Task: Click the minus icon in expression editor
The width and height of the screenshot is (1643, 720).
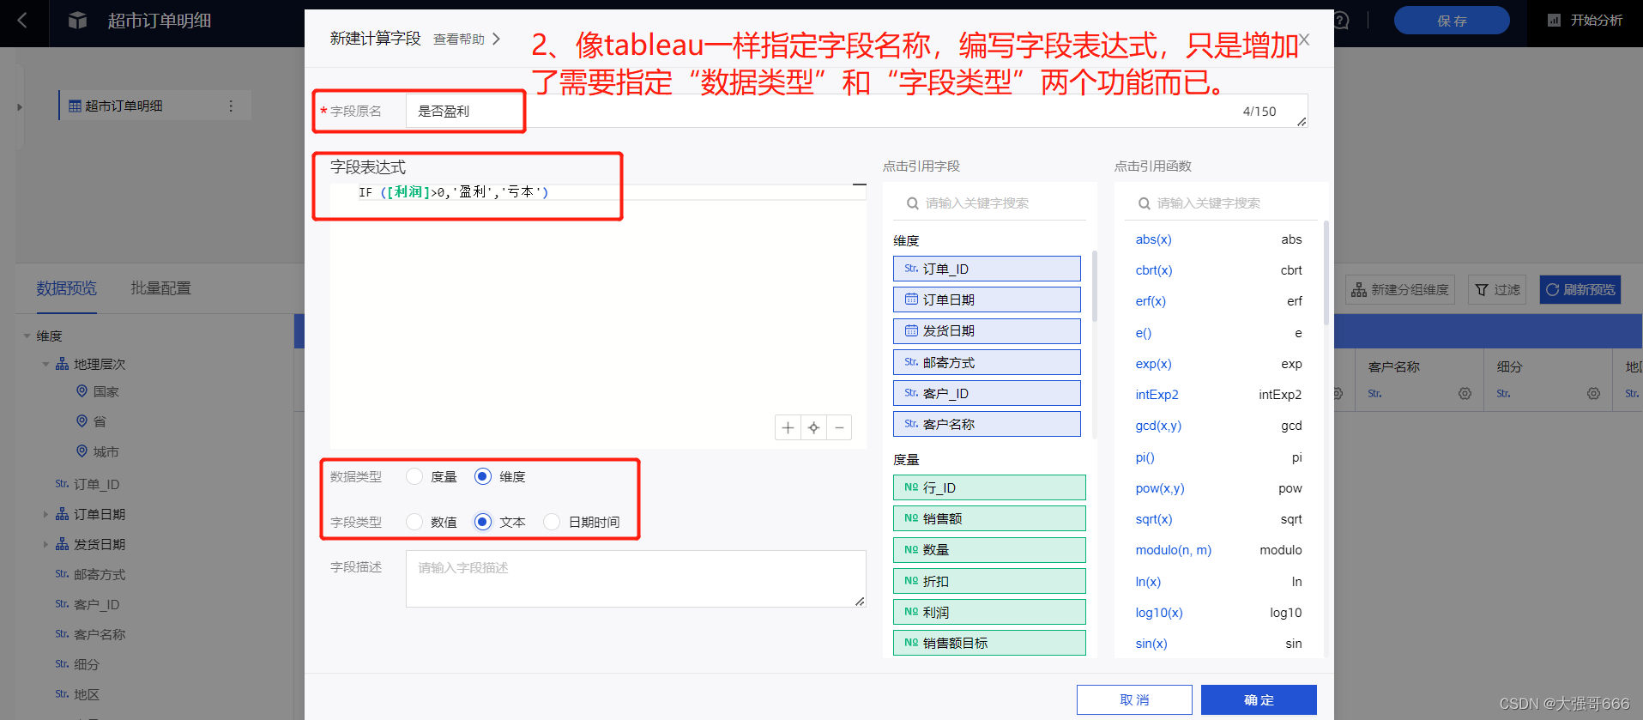Action: (x=839, y=427)
